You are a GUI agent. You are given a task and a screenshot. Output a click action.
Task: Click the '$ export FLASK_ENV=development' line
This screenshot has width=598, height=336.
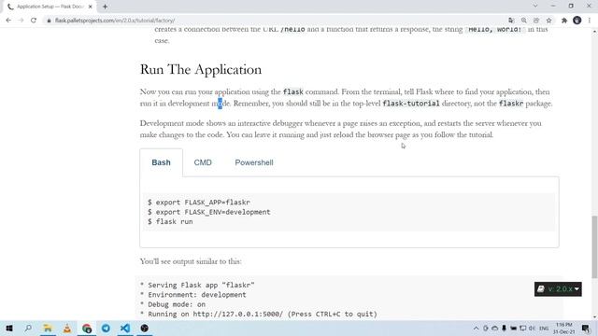pos(208,212)
